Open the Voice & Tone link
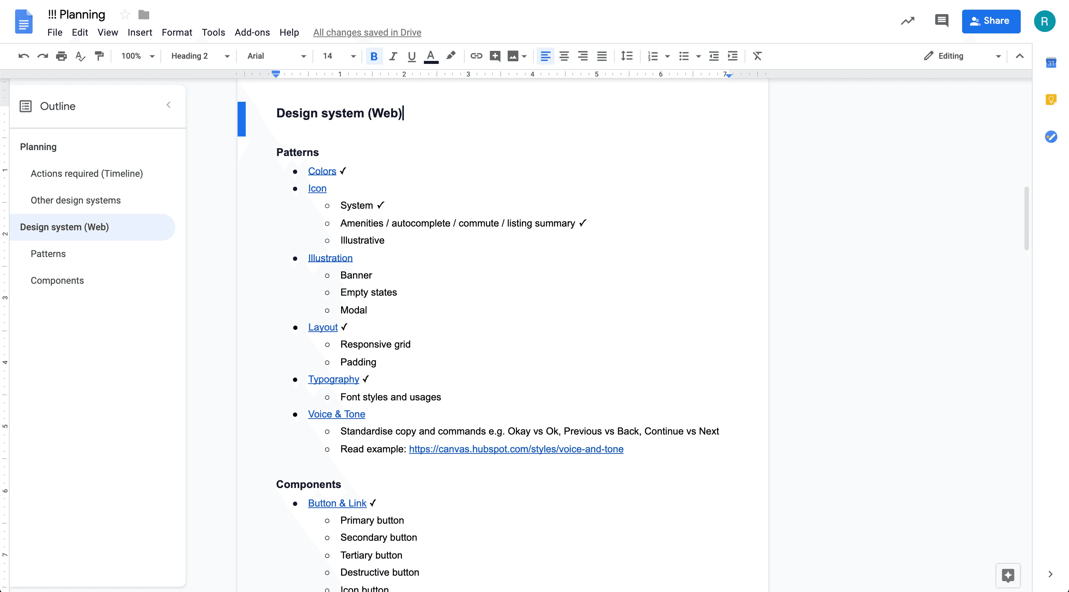Image resolution: width=1069 pixels, height=592 pixels. pos(336,414)
